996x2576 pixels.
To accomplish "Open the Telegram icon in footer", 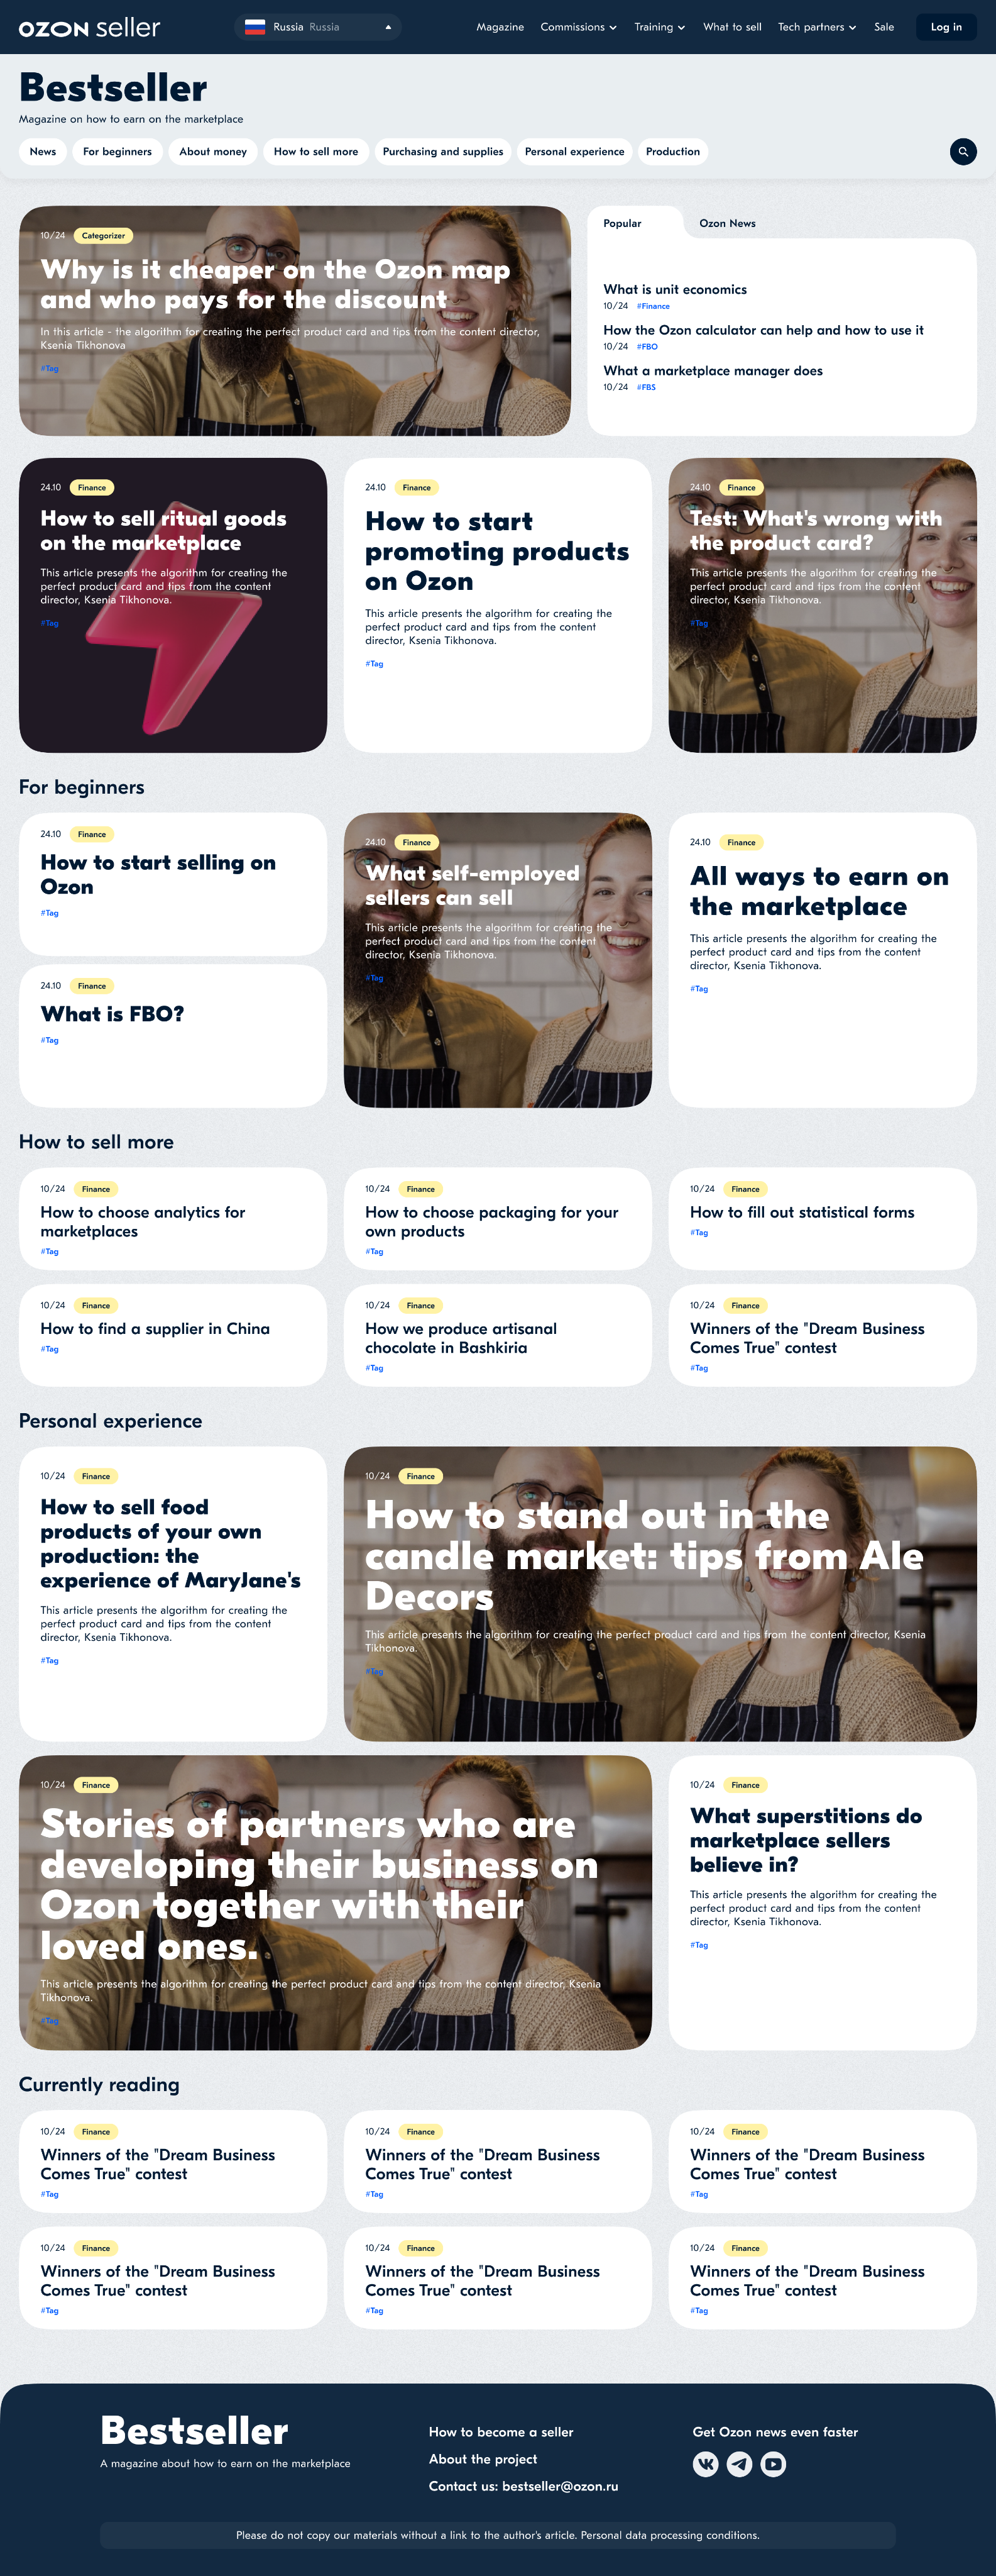I will click(739, 2463).
